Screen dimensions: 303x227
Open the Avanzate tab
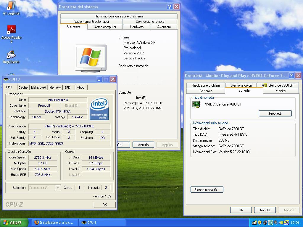point(164,27)
